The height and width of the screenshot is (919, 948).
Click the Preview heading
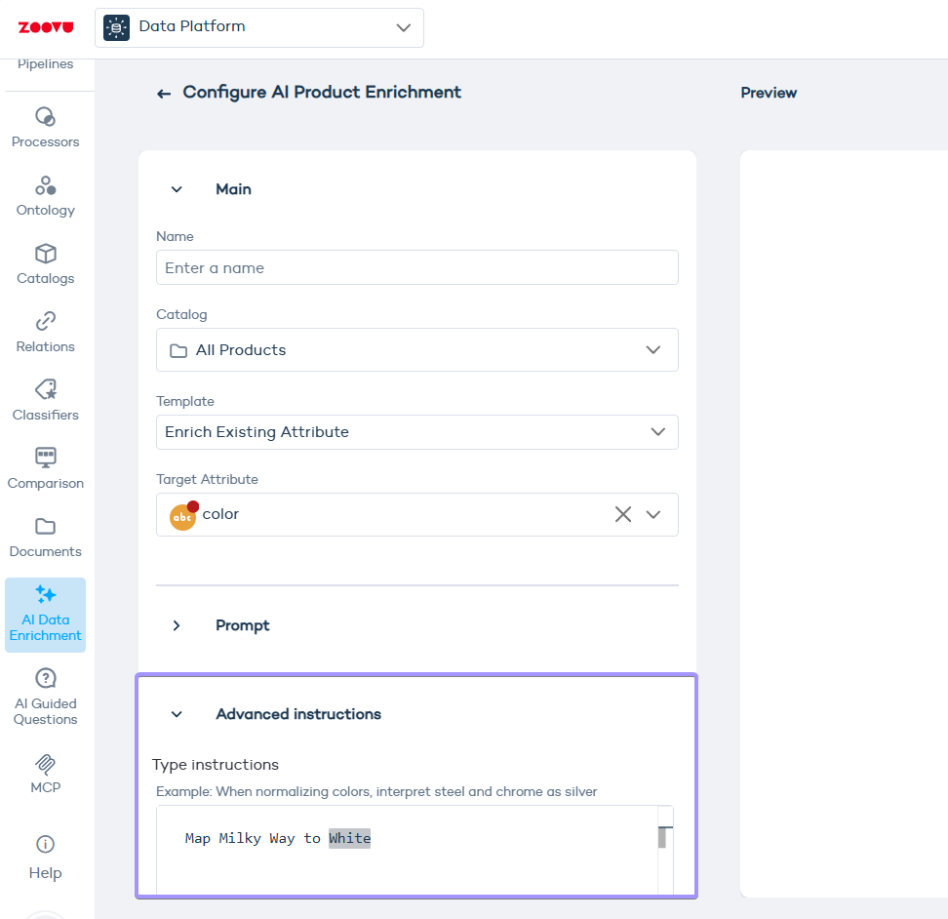pyautogui.click(x=769, y=93)
